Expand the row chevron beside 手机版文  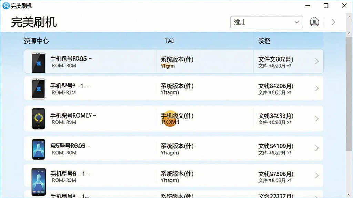coord(317,119)
